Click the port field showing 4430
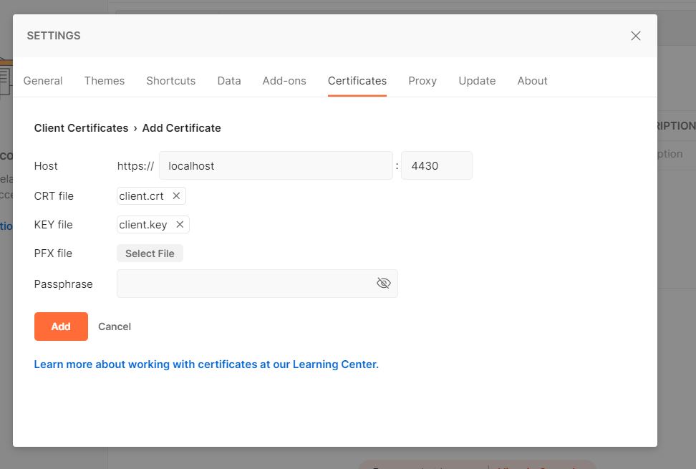Screen dimensions: 696x469 pos(436,165)
